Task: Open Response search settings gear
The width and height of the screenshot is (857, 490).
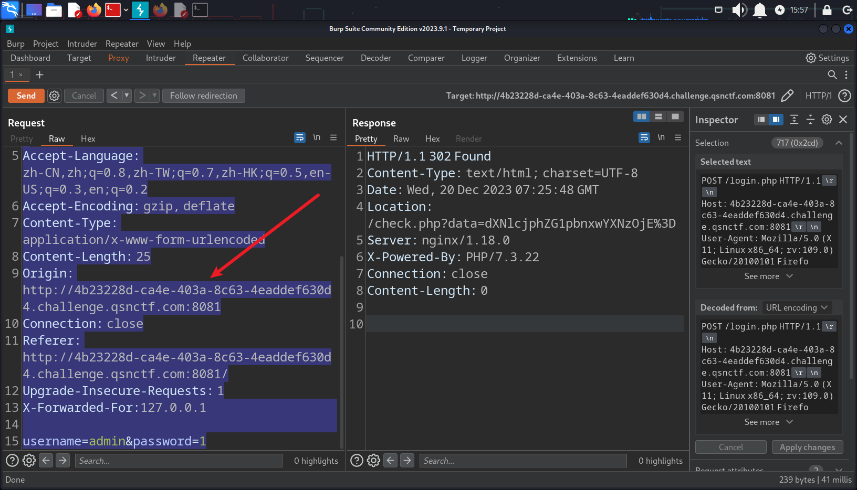Action: tap(373, 461)
